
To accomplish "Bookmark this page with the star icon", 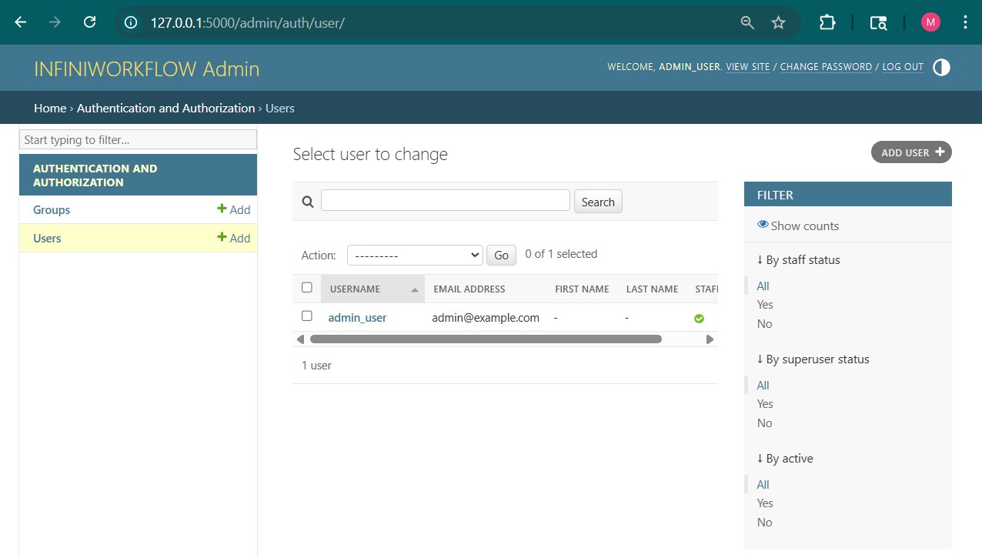I will [778, 22].
